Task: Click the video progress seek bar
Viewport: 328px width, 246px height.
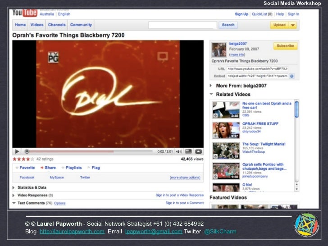Action: (x=90, y=151)
